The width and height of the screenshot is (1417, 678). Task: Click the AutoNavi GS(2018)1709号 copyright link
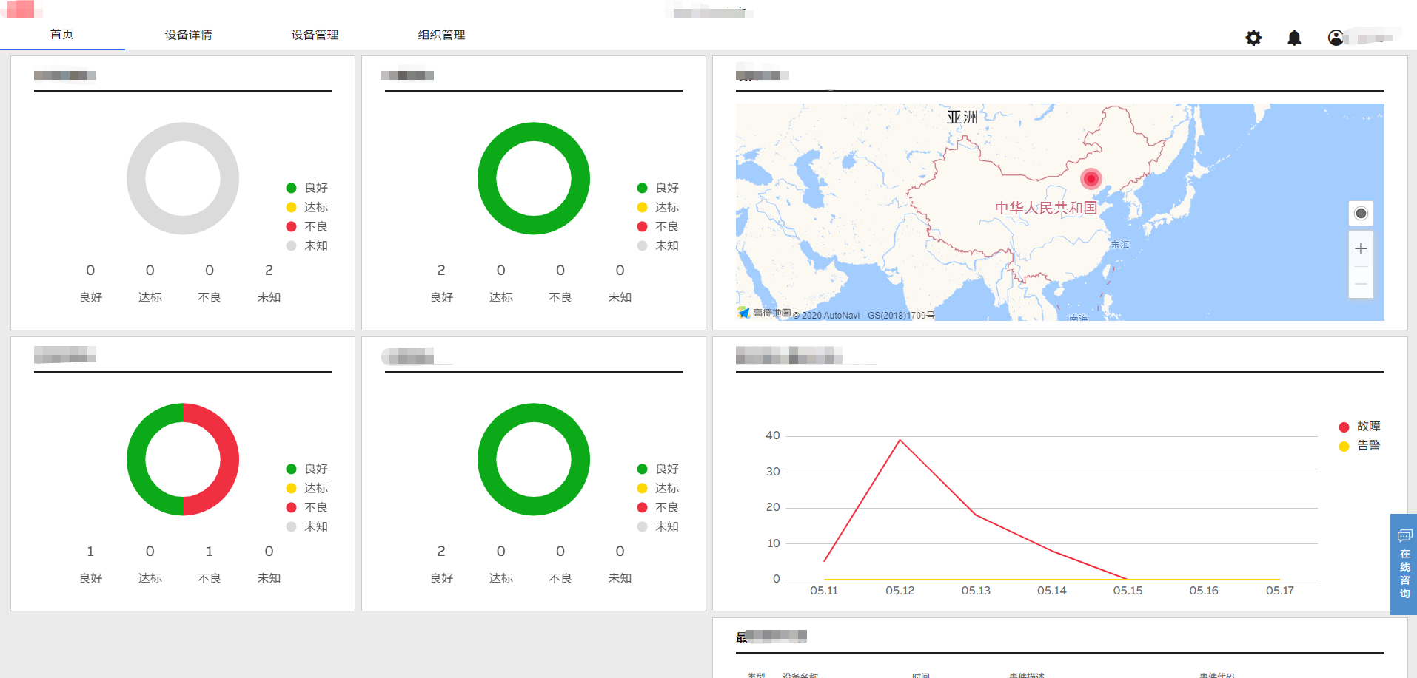pyautogui.click(x=862, y=314)
